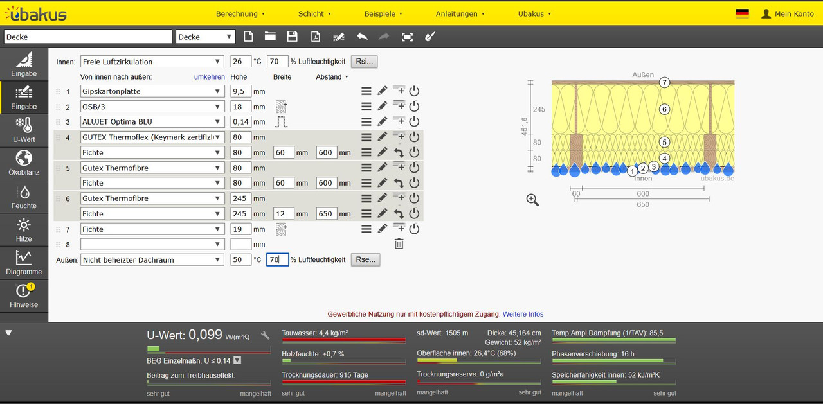Viewport: 823px width, 404px height.
Task: Toggle power of Fichte sub-row in layer 5
Action: tap(414, 183)
